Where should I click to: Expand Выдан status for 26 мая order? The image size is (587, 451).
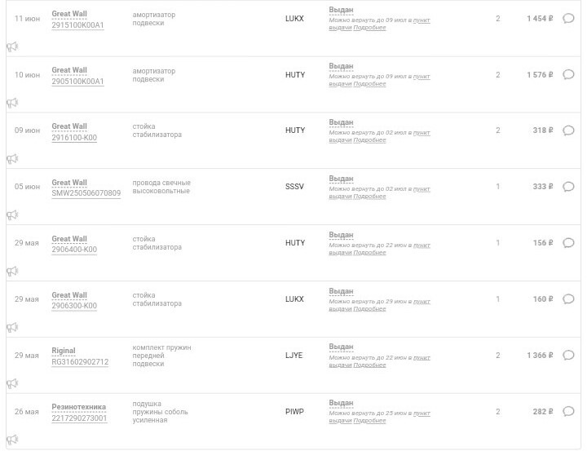tap(341, 403)
